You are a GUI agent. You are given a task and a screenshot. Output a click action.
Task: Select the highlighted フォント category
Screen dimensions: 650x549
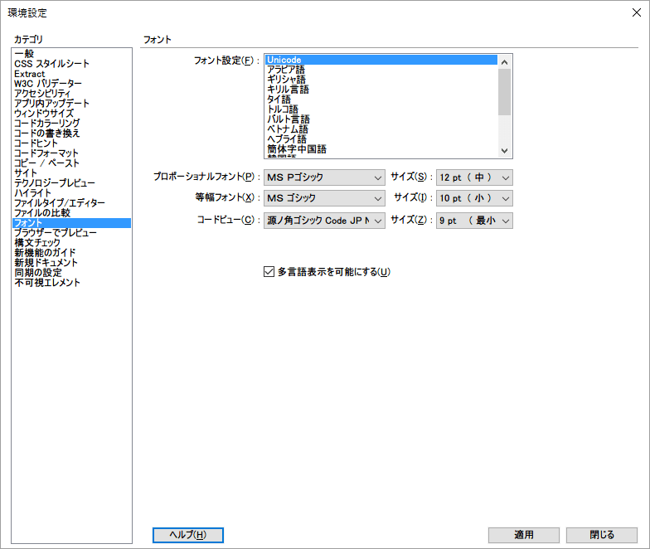pyautogui.click(x=71, y=222)
